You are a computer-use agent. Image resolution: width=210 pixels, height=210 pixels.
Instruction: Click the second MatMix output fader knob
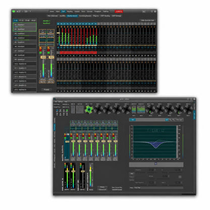coord(51,58)
